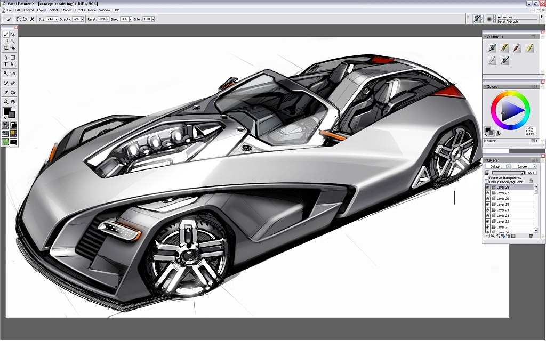Select the Rectangular Selection tool

6,41
